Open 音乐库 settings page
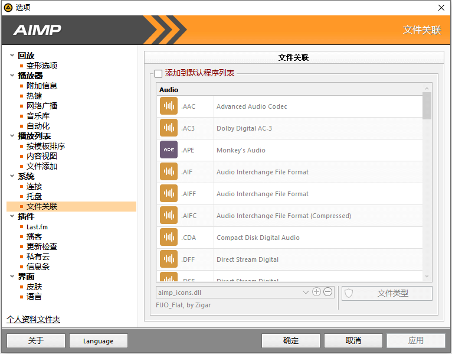Image resolution: width=452 pixels, height=354 pixels. (38, 116)
